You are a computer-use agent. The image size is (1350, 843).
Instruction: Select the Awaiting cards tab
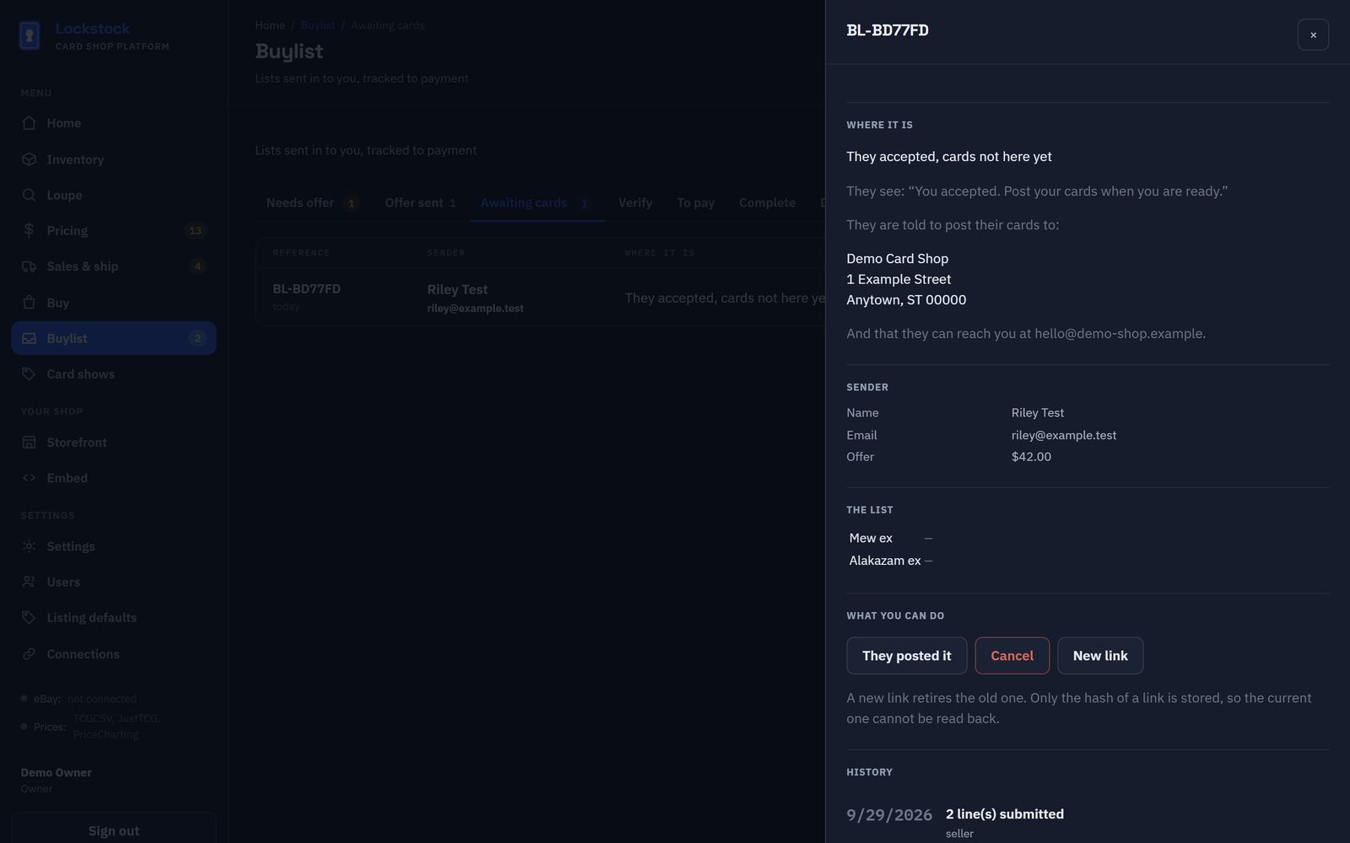click(537, 203)
